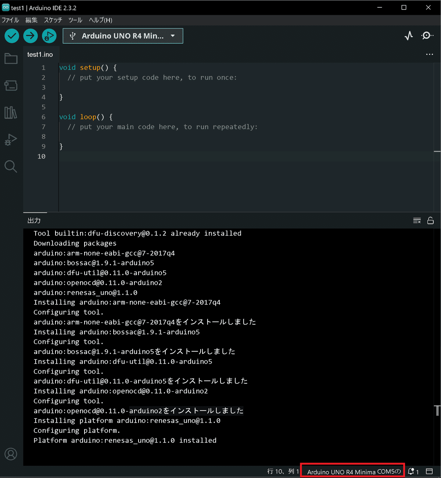
Task: Click the output panel vertical scrollbar thumb
Action: (x=437, y=410)
